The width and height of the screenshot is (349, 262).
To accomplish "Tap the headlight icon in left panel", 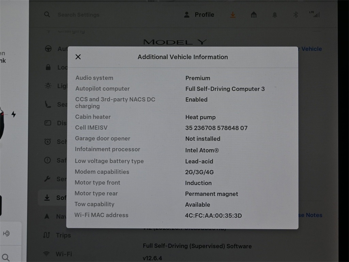I will 6,233.
